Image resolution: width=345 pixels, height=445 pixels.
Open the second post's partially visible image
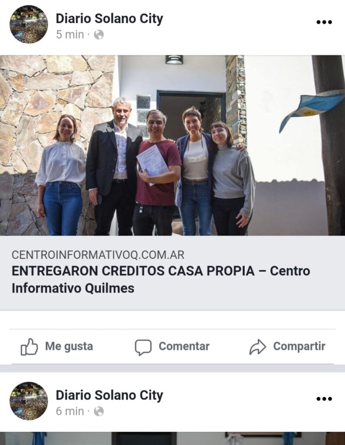point(172,438)
